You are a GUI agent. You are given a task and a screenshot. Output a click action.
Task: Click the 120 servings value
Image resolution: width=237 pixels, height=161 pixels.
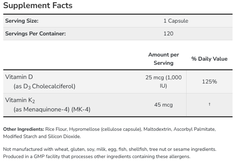[x=169, y=34]
